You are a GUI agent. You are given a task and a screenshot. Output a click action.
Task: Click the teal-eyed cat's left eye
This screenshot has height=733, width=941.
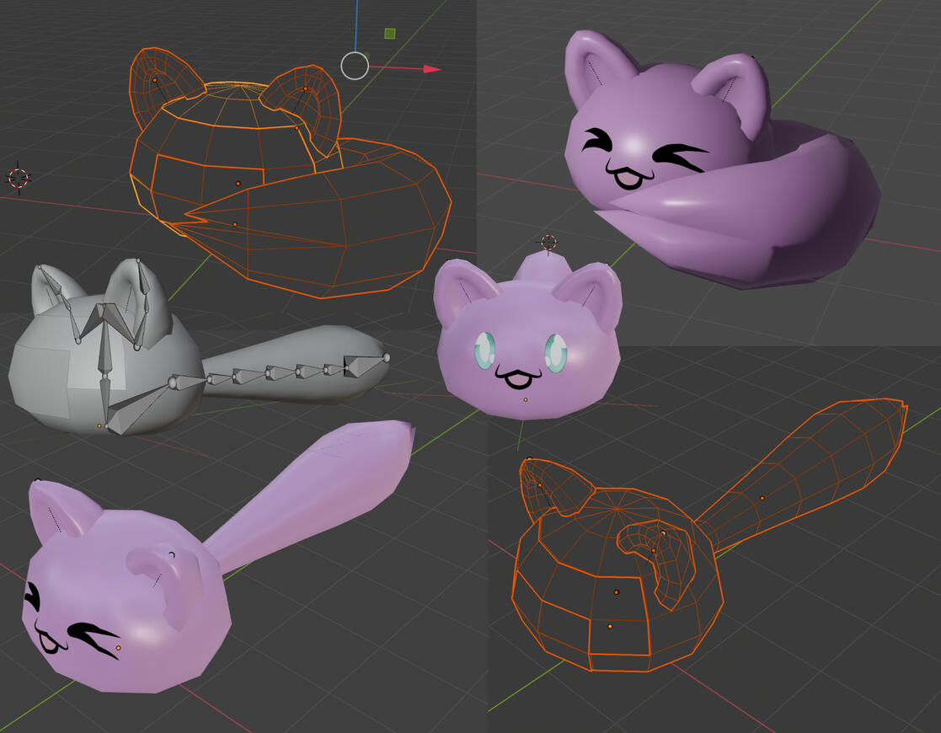pos(486,350)
